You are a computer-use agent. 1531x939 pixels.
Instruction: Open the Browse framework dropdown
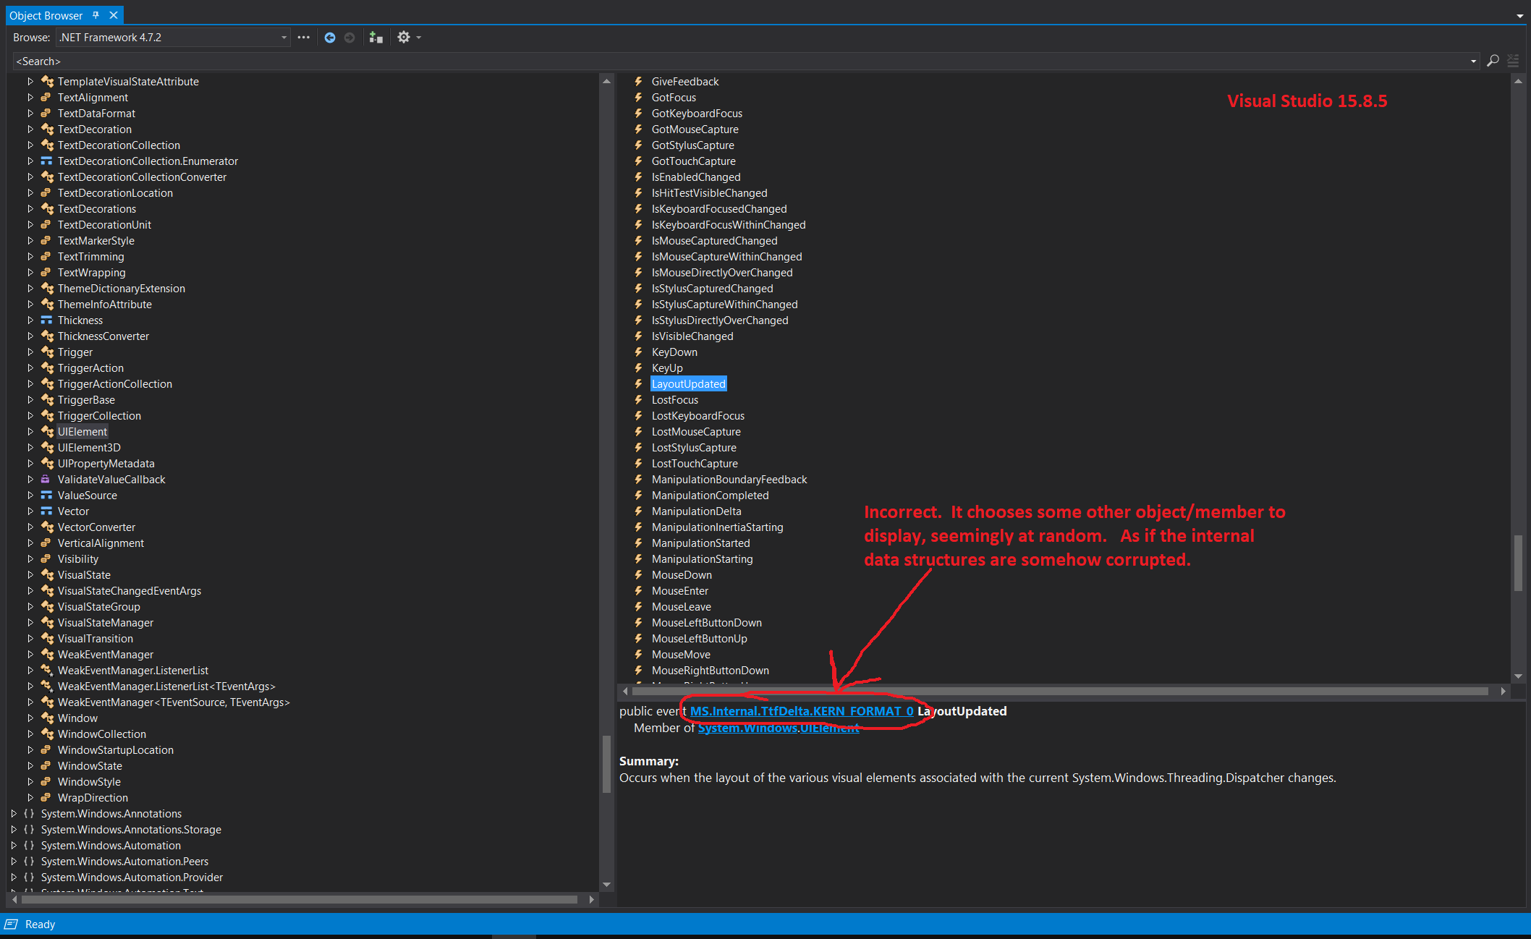click(284, 38)
